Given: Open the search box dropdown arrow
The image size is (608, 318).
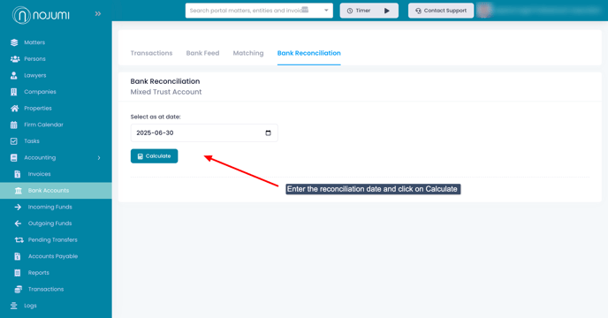Looking at the screenshot, I should pyautogui.click(x=326, y=11).
